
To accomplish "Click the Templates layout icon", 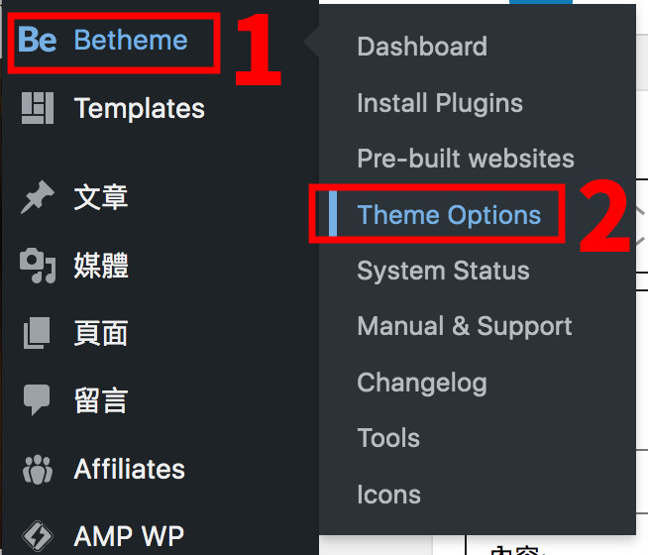I will pos(38,108).
